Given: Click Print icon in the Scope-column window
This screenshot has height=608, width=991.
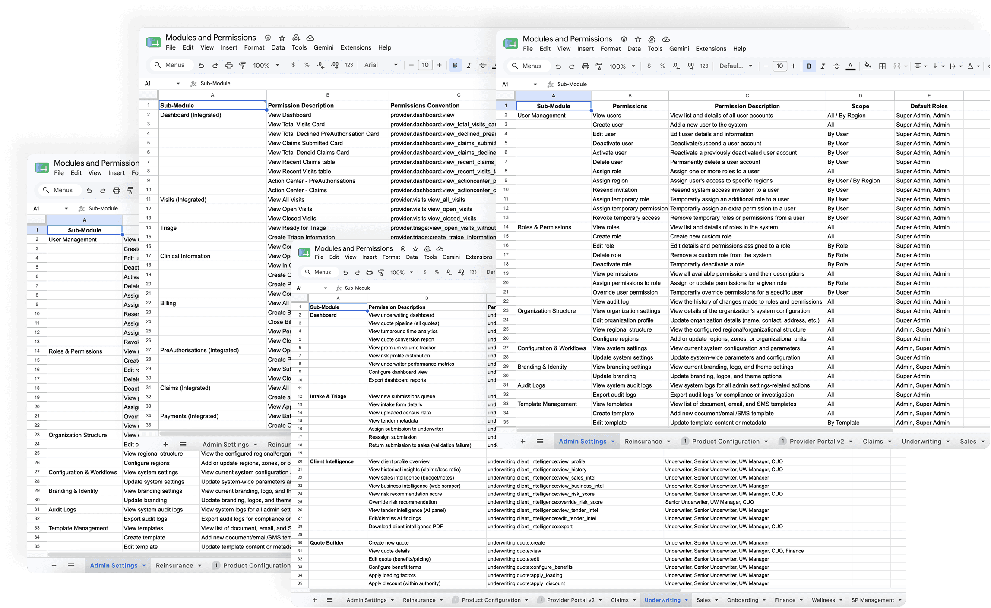Looking at the screenshot, I should [x=585, y=66].
